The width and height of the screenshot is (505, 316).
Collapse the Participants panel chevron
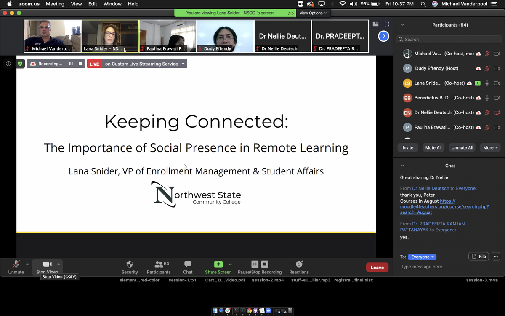click(x=402, y=25)
